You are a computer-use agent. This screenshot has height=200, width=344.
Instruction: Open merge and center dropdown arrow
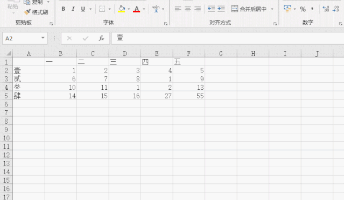tap(272, 9)
